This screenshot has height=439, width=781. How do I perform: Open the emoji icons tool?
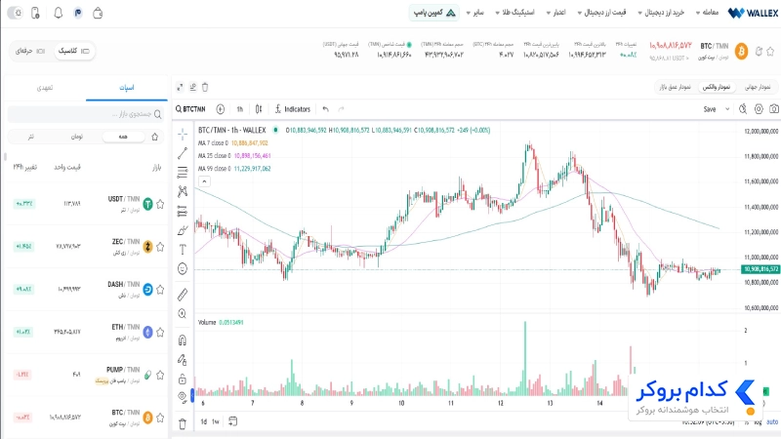click(183, 269)
